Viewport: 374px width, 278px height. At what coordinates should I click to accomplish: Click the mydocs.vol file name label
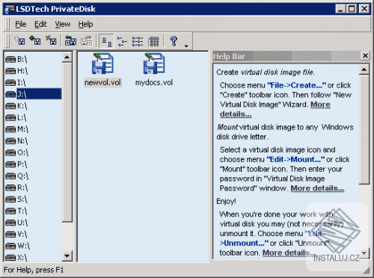154,82
